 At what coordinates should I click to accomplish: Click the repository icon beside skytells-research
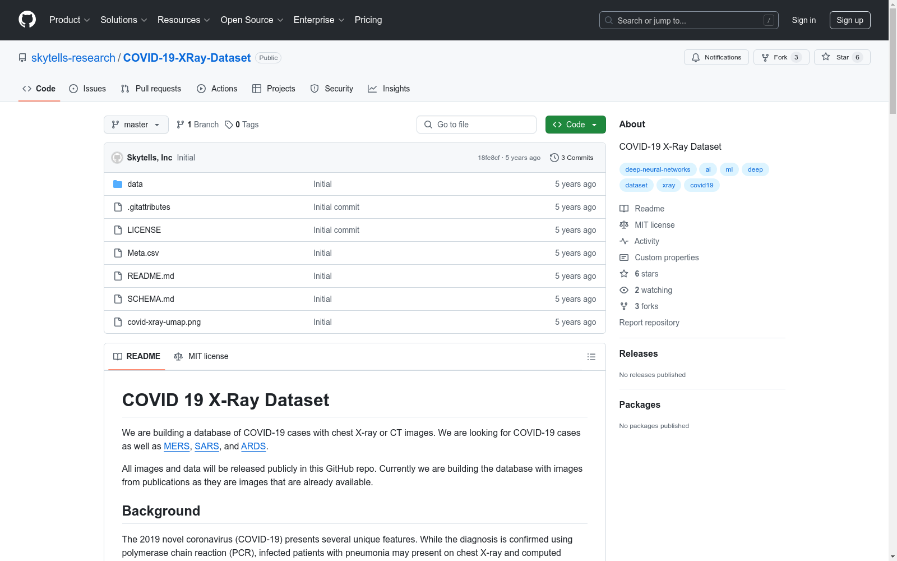(22, 58)
